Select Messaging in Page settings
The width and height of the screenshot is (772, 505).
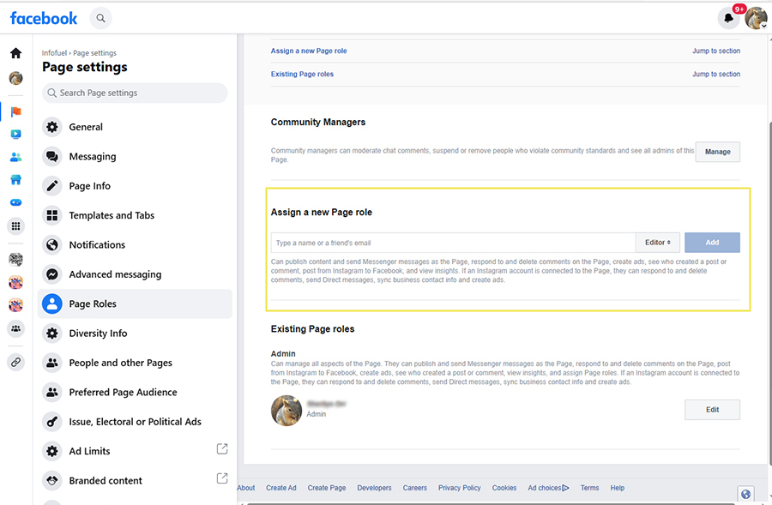93,157
